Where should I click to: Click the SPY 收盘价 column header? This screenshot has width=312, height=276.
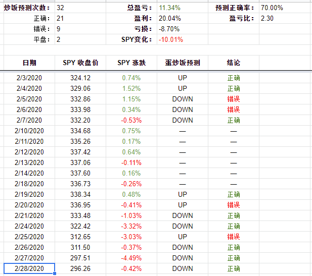pos(80,63)
